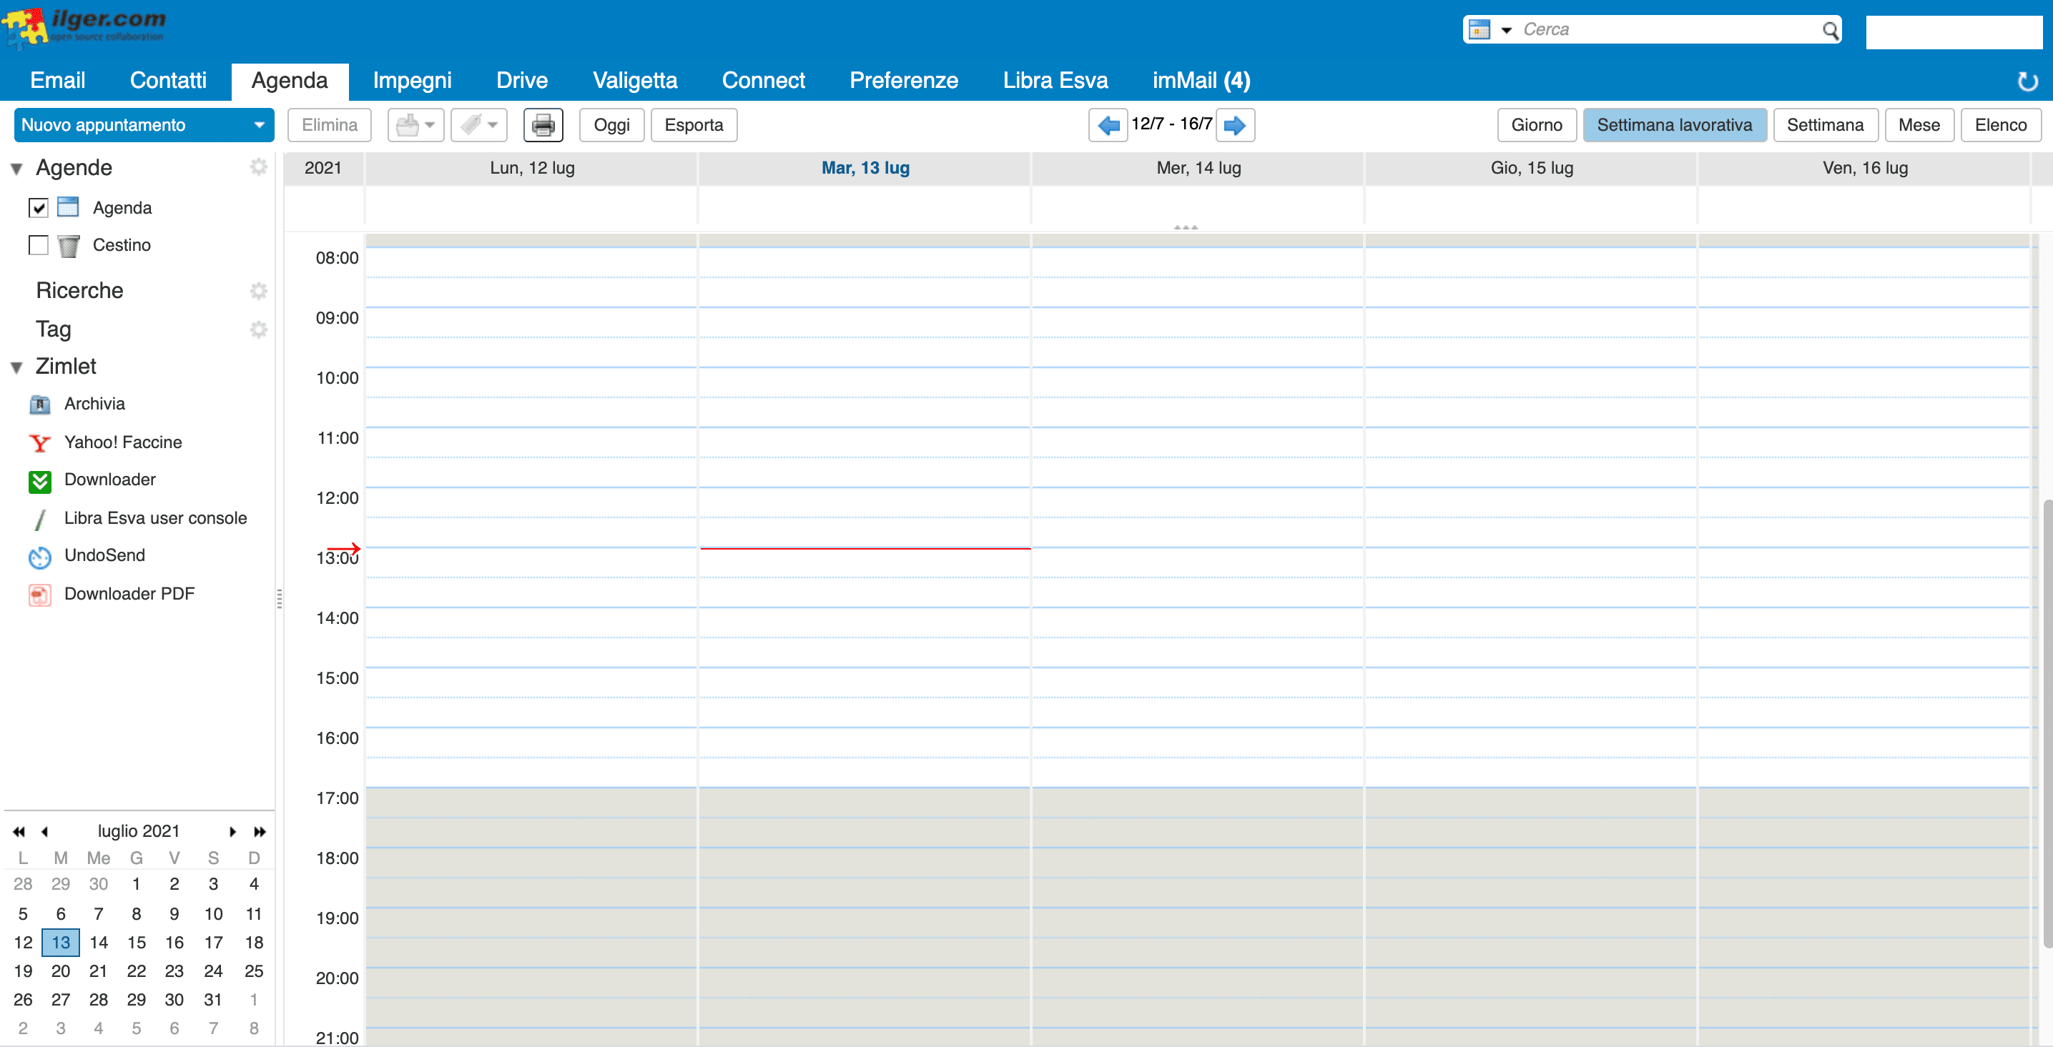Go to next month in mini calendar

point(232,832)
